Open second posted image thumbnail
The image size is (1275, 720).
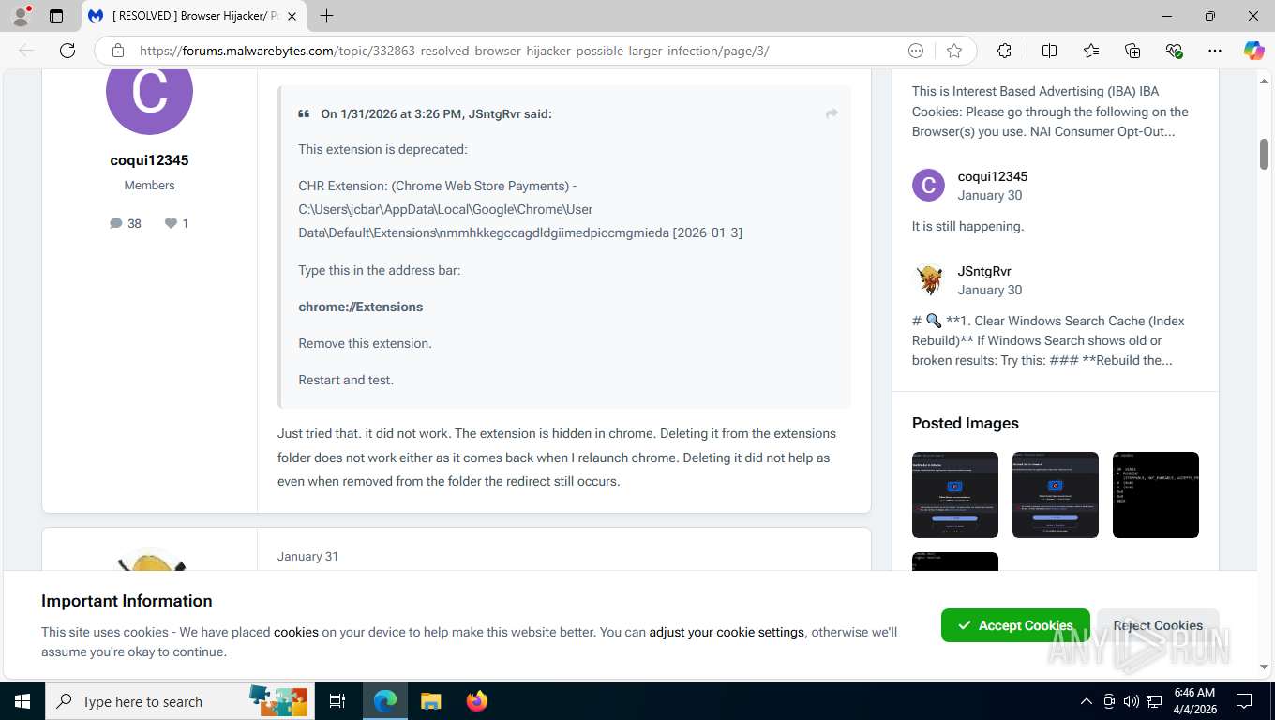point(1056,495)
